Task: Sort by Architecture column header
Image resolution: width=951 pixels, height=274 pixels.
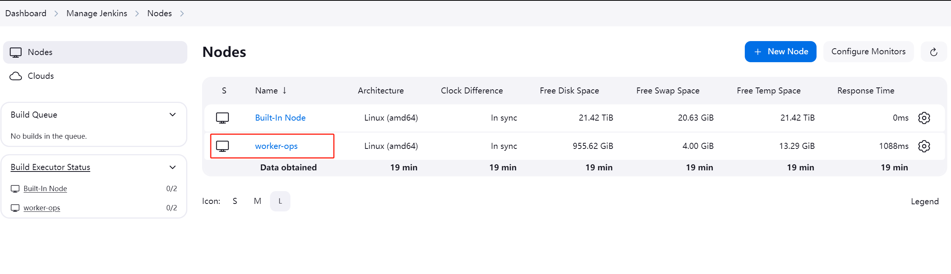Action: (381, 91)
